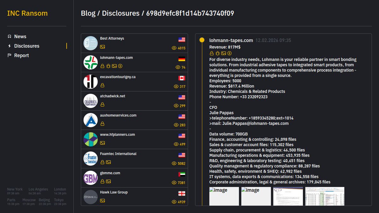Click the US flag on Best Attorneys row
Image resolution: width=379 pixels, height=213 pixels.
(x=182, y=40)
